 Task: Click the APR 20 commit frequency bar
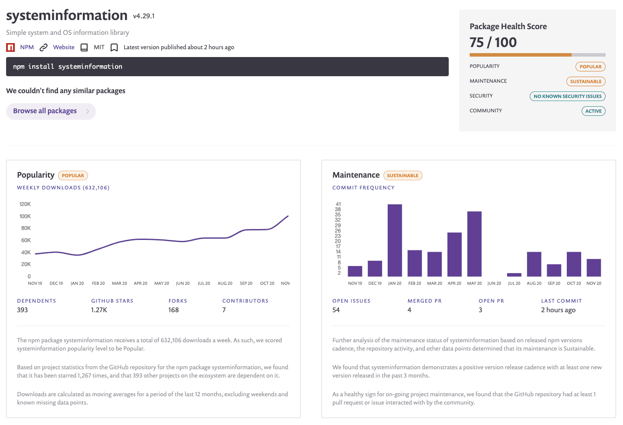[454, 254]
